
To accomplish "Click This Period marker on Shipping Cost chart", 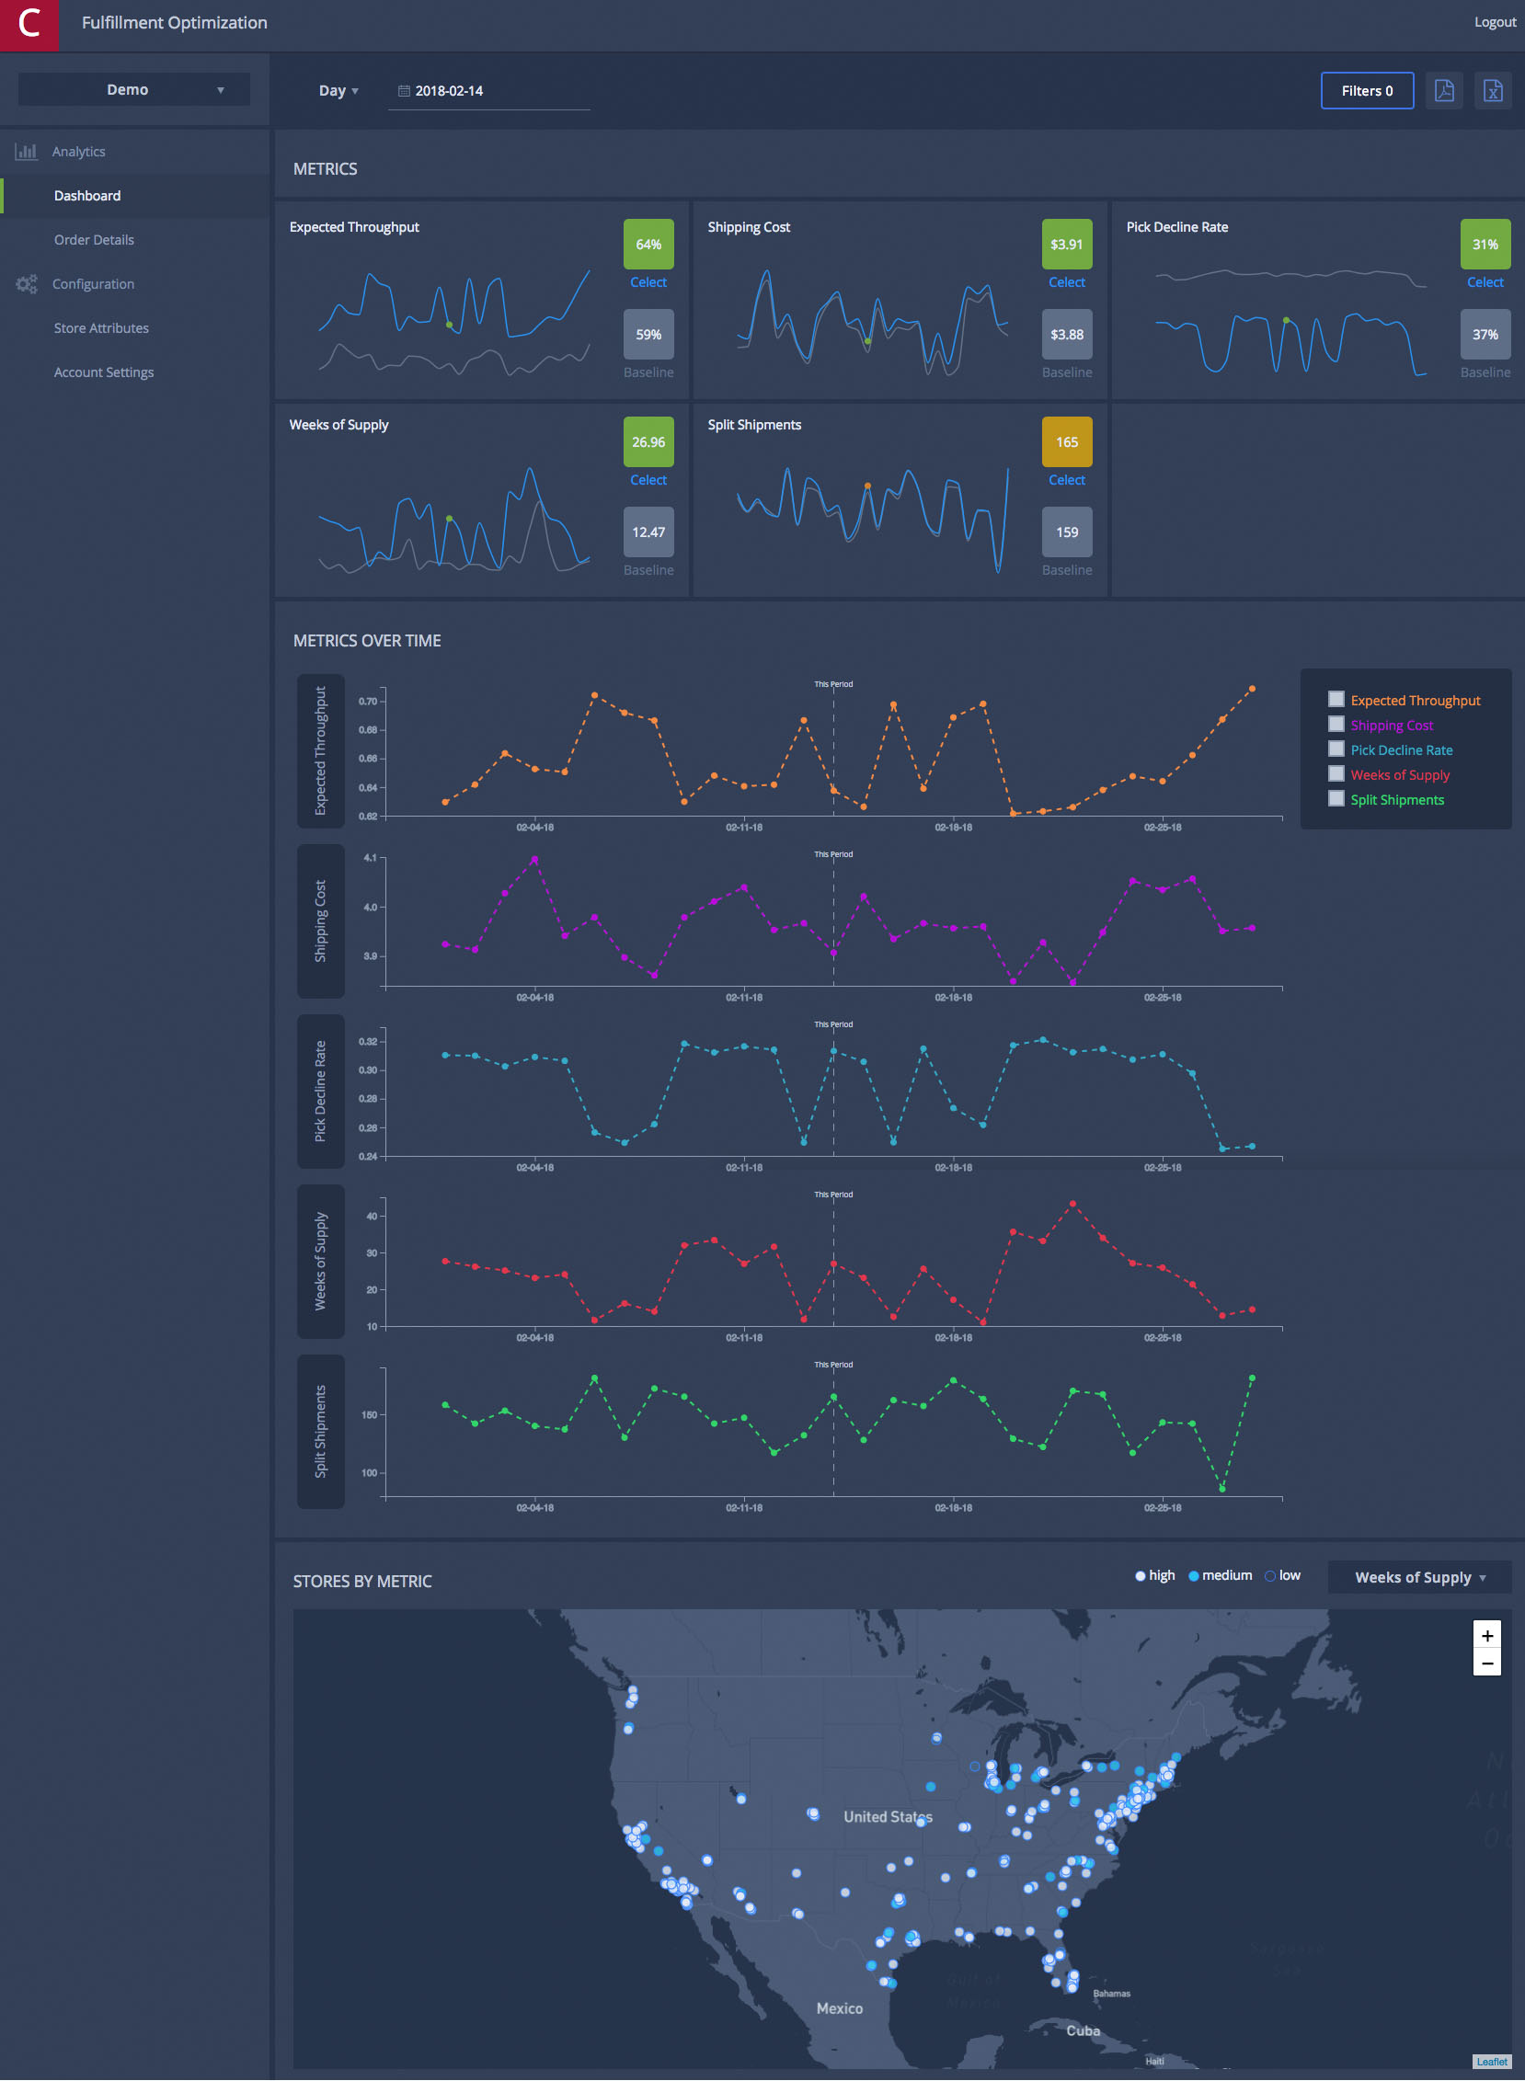I will (832, 853).
